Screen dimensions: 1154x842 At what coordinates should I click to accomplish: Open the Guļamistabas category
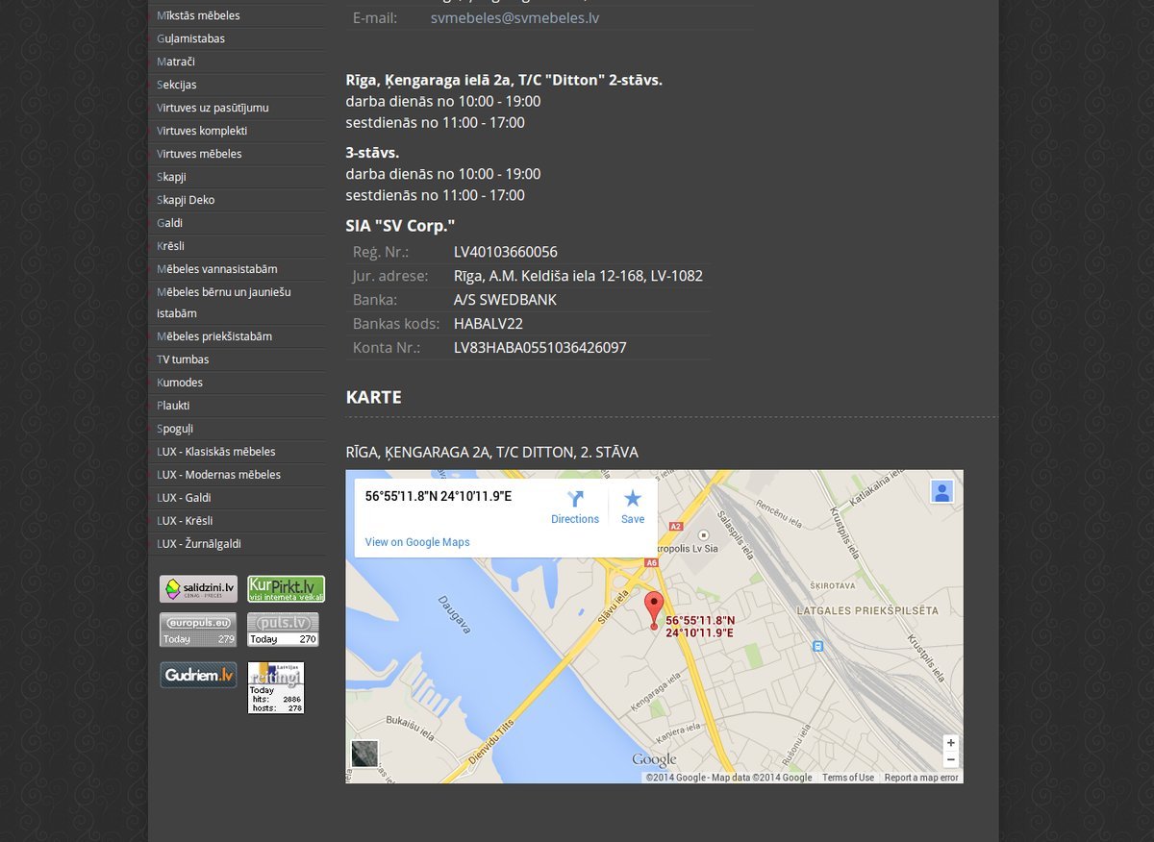[x=190, y=38]
